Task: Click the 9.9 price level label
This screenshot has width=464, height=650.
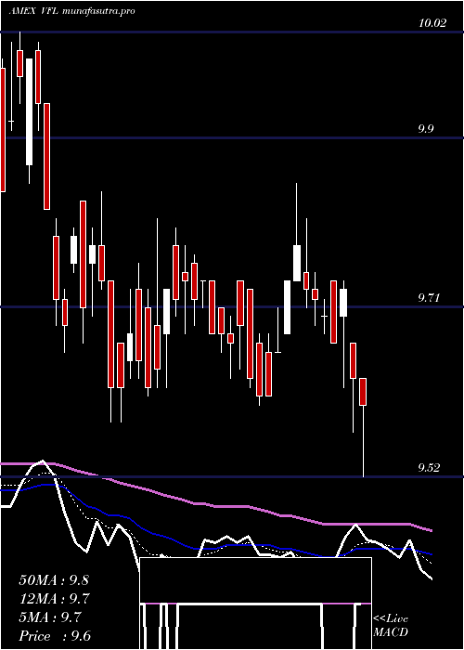Action: [426, 129]
